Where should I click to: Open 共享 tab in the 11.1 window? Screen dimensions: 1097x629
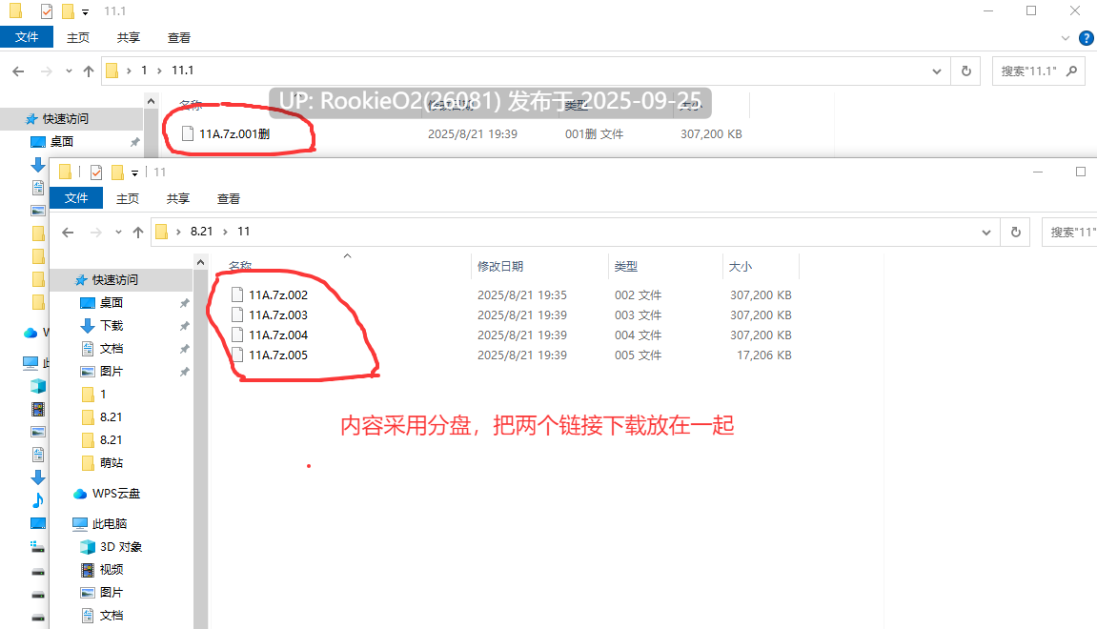[x=128, y=38]
